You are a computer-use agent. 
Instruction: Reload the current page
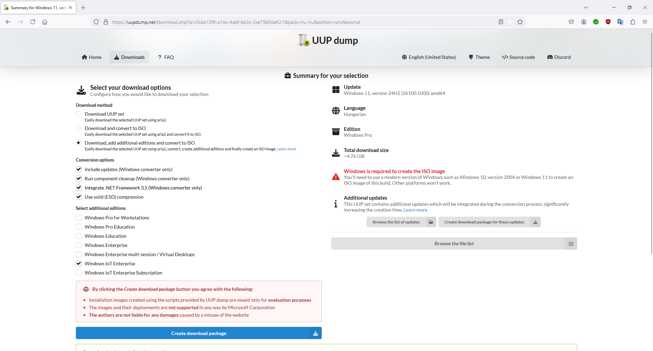coord(33,22)
